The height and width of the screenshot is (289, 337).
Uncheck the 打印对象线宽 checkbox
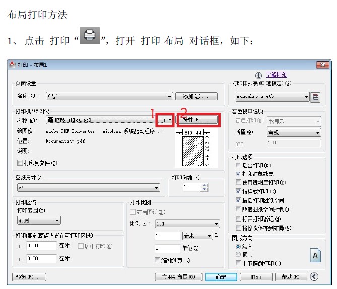tap(238, 173)
